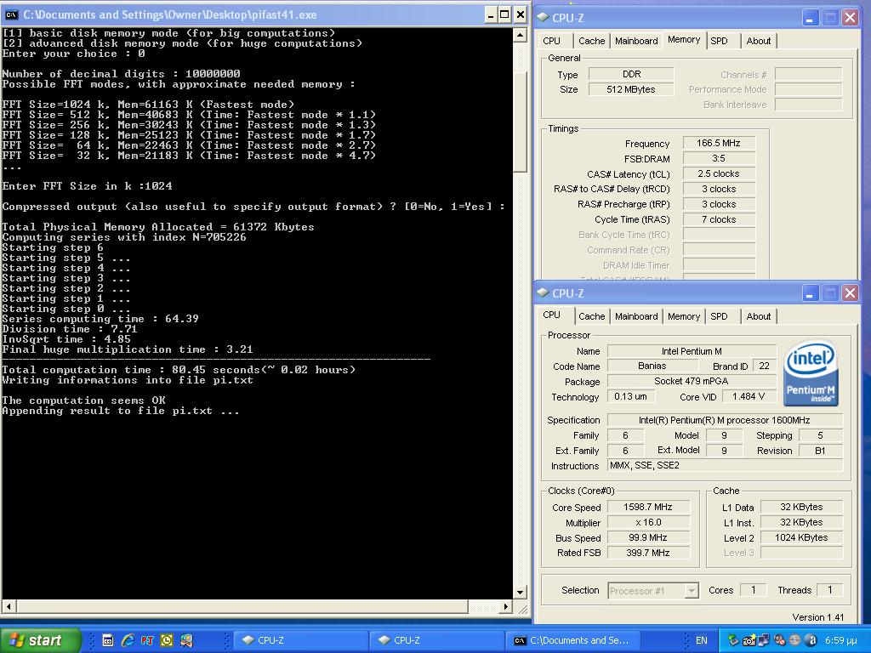Click the tray icon nearest the clock

pos(811,640)
